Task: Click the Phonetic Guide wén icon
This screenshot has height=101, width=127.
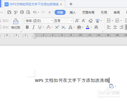Action: (x=97, y=21)
